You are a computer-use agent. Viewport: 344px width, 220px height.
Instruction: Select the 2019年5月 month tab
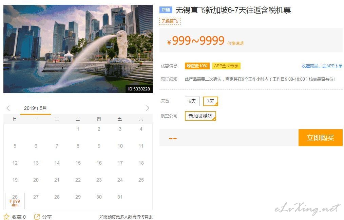click(35, 108)
